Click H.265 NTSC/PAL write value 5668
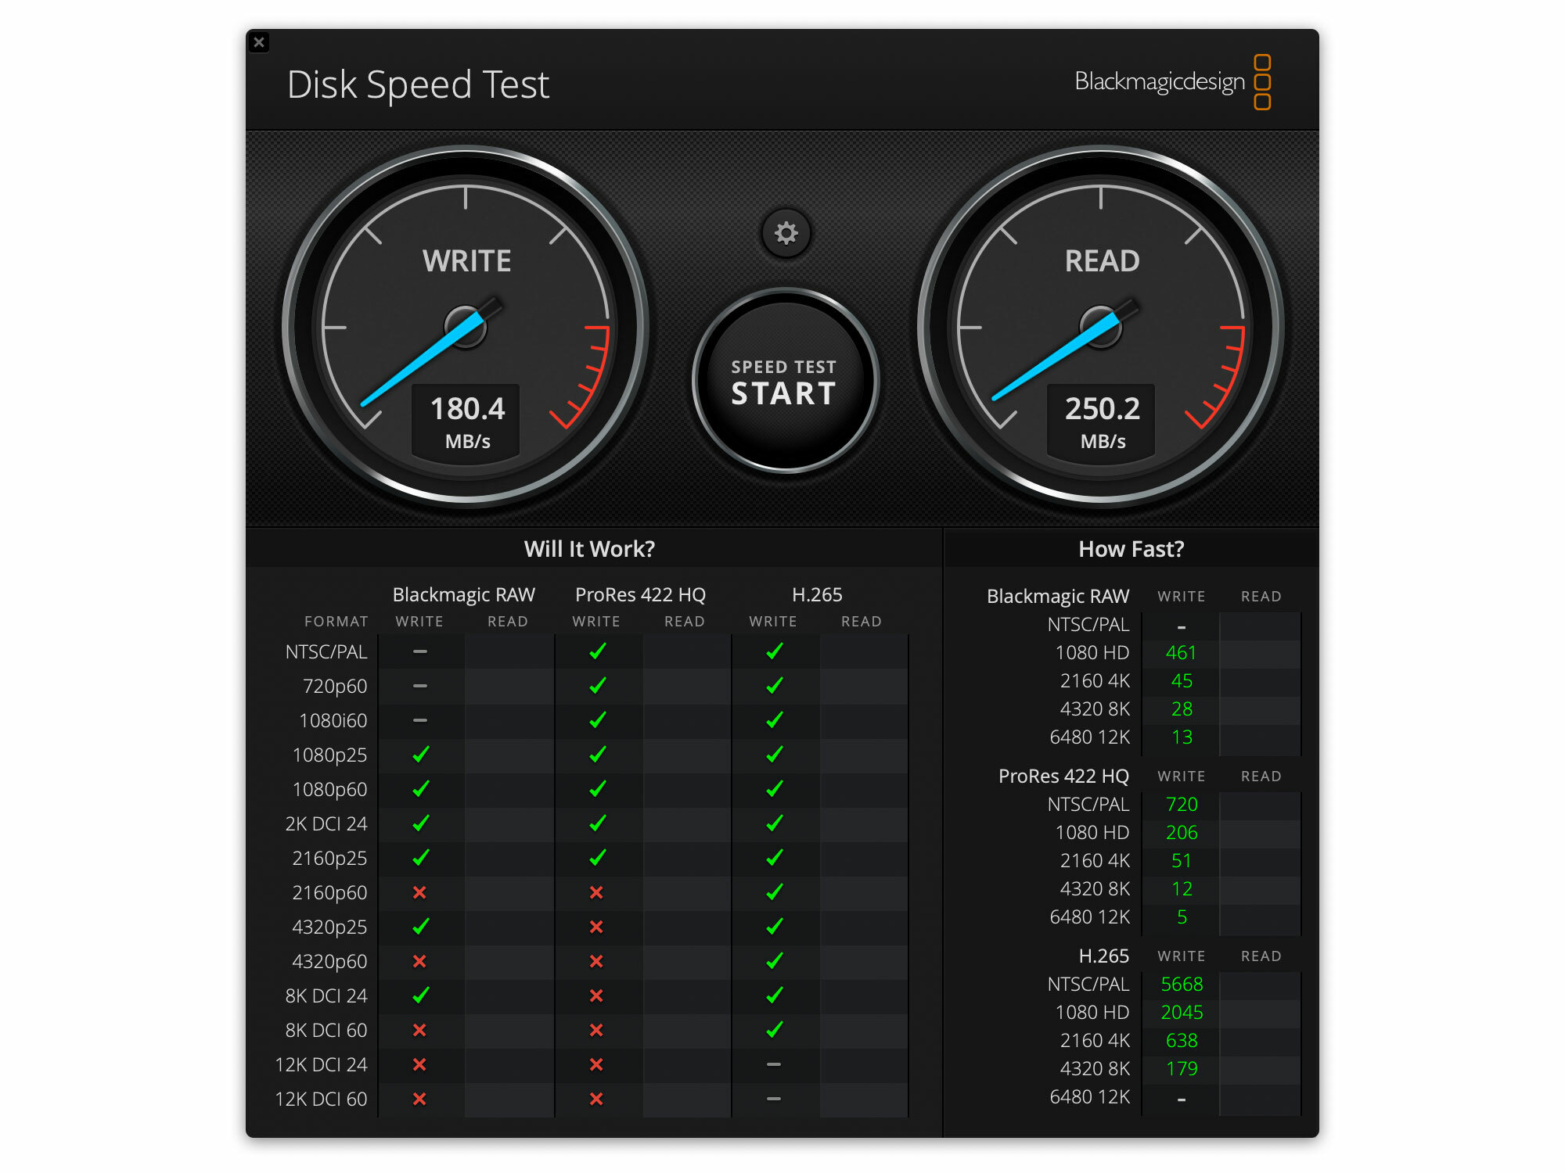This screenshot has height=1173, width=1565. [x=1181, y=985]
